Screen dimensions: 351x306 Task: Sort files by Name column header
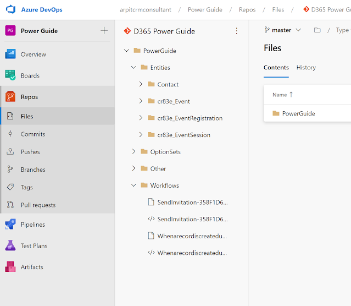point(280,95)
